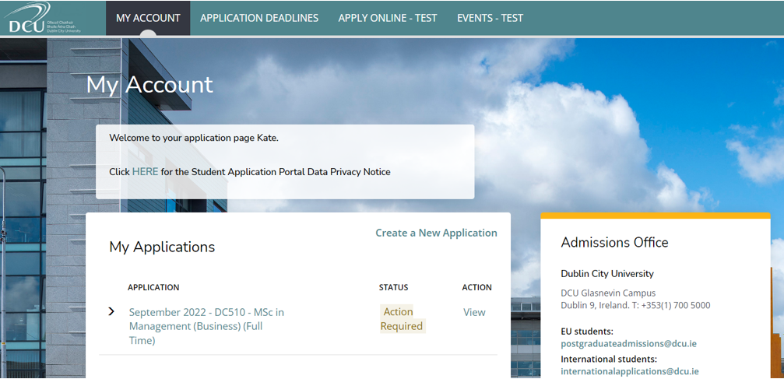784x379 pixels.
Task: Click the EU students label
Action: click(587, 331)
